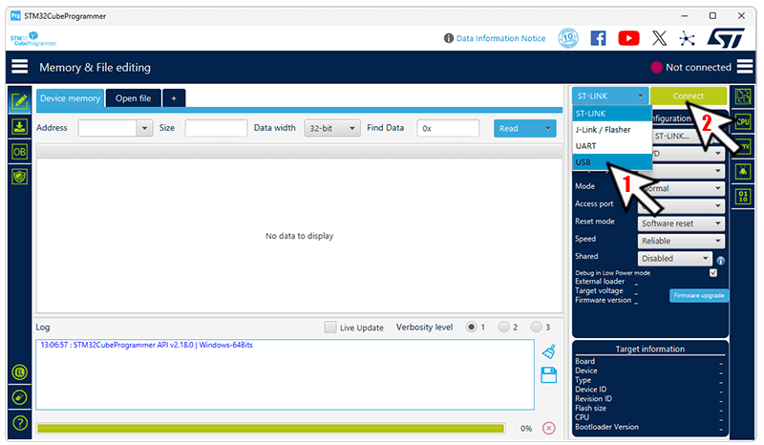The image size is (764, 445).
Task: Expand the Read button arrow
Action: tap(547, 128)
